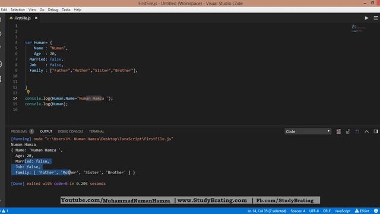380x214 pixels.
Task: Click the Ln 14, Col 35 status entry
Action: (x=267, y=211)
